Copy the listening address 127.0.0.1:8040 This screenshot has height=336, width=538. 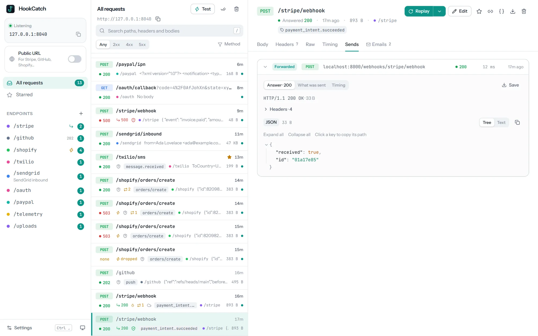click(78, 34)
